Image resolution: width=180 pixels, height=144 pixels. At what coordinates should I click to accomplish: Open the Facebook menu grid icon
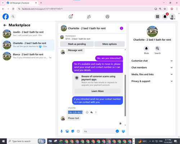157,17
